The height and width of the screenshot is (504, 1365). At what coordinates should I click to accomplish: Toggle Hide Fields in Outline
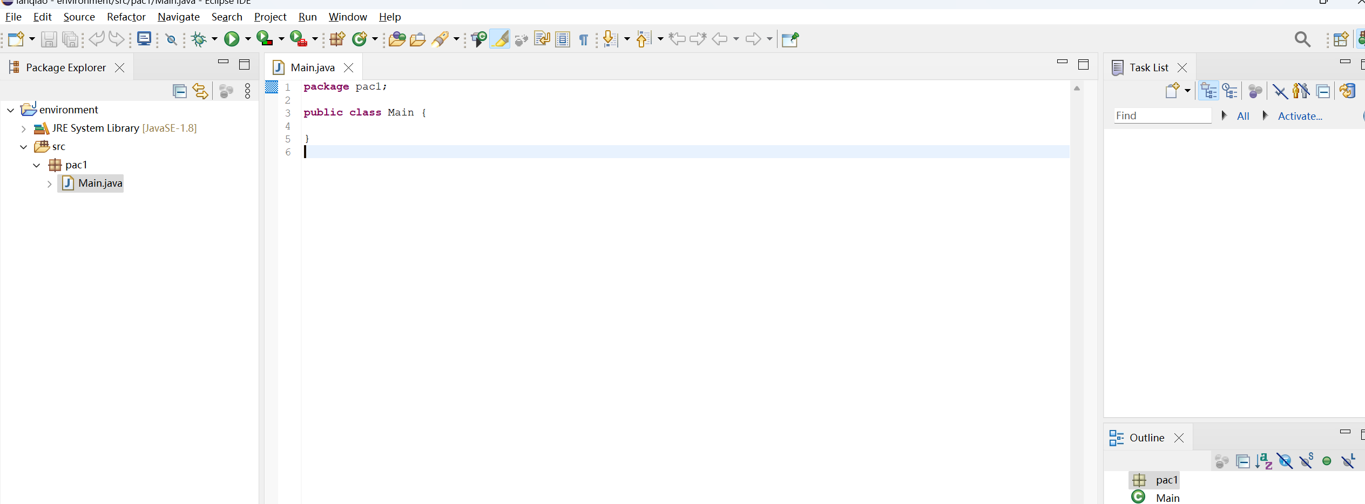click(x=1285, y=461)
